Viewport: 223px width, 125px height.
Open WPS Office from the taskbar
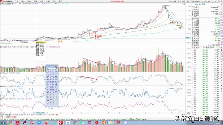tap(118, 123)
